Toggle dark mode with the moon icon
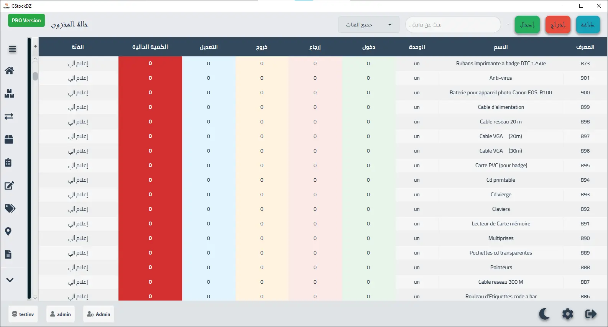 pos(544,314)
